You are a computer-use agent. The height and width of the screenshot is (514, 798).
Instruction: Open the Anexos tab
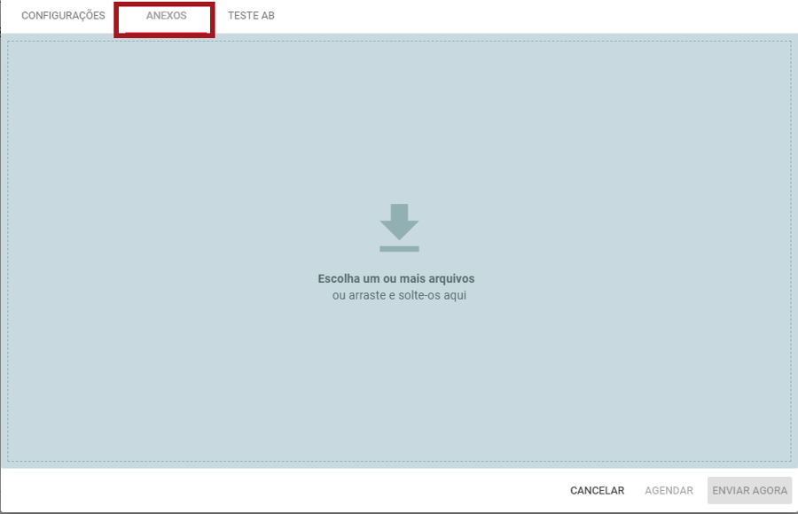(166, 16)
